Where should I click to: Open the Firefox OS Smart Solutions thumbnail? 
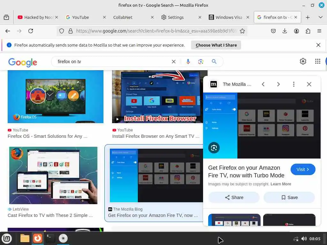pos(56,97)
